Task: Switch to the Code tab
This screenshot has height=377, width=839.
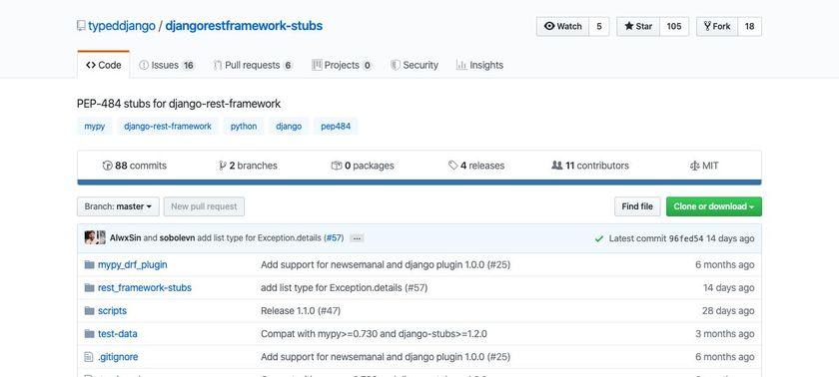Action: pyautogui.click(x=103, y=65)
